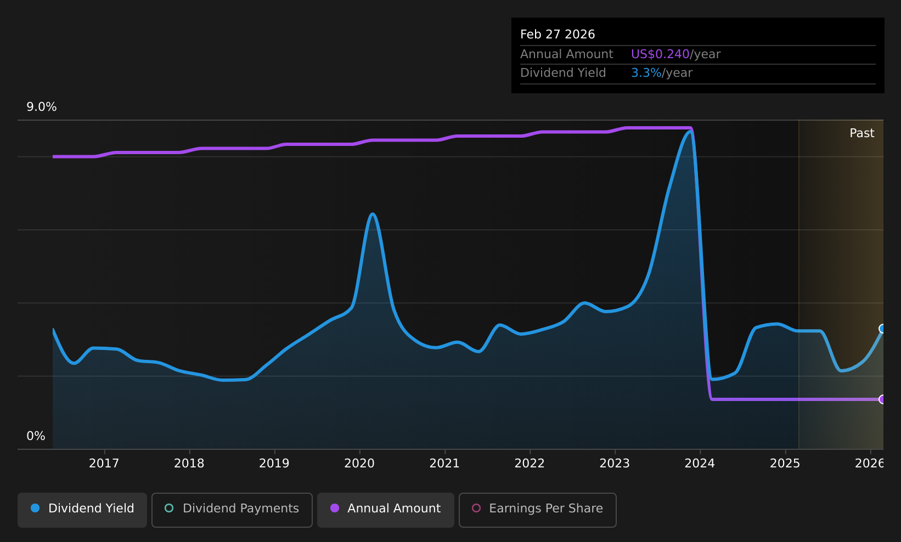Image resolution: width=901 pixels, height=542 pixels.
Task: Click the 2017 x-axis label
Action: [x=104, y=464]
